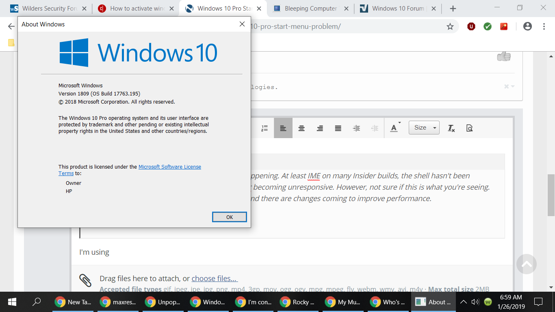Insert a numbered list in the editor
The height and width of the screenshot is (312, 555).
coord(264,128)
